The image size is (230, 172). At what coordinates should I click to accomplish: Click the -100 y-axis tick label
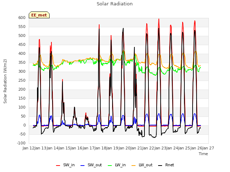[x=21, y=143]
